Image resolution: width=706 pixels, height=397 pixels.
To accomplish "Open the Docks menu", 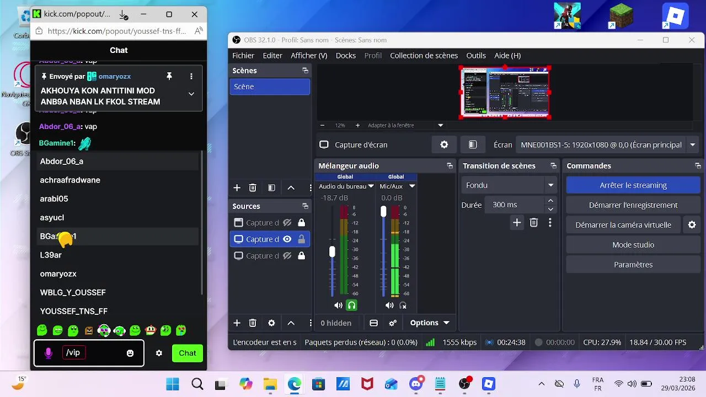I will pos(346,55).
